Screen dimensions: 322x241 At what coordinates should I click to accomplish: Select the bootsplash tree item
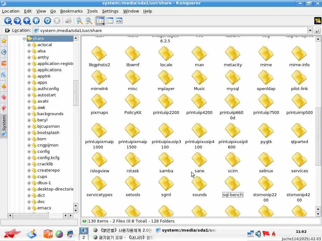[48, 133]
